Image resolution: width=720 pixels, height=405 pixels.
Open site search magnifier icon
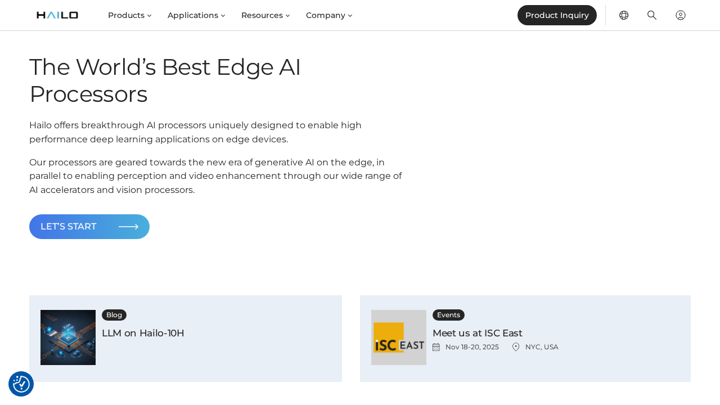click(x=652, y=15)
